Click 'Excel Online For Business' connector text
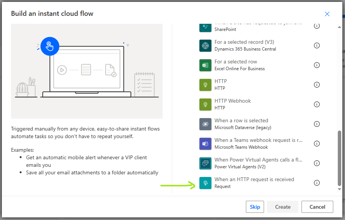This screenshot has width=345, height=220. [239, 69]
